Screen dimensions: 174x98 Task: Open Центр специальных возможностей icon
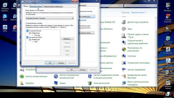coord(56,76)
